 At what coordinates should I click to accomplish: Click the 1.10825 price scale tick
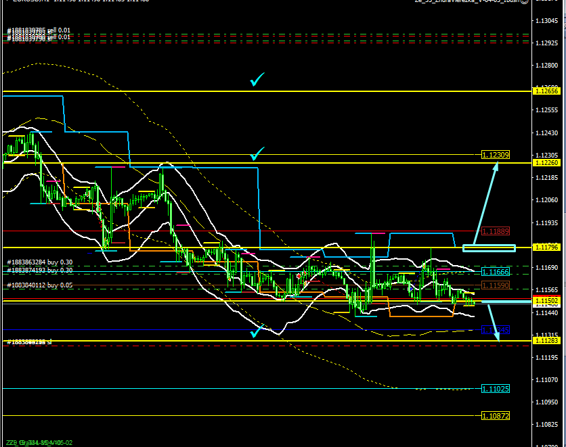(x=546, y=425)
